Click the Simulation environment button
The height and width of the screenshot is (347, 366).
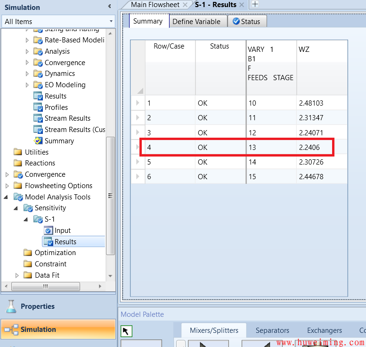pyautogui.click(x=57, y=330)
